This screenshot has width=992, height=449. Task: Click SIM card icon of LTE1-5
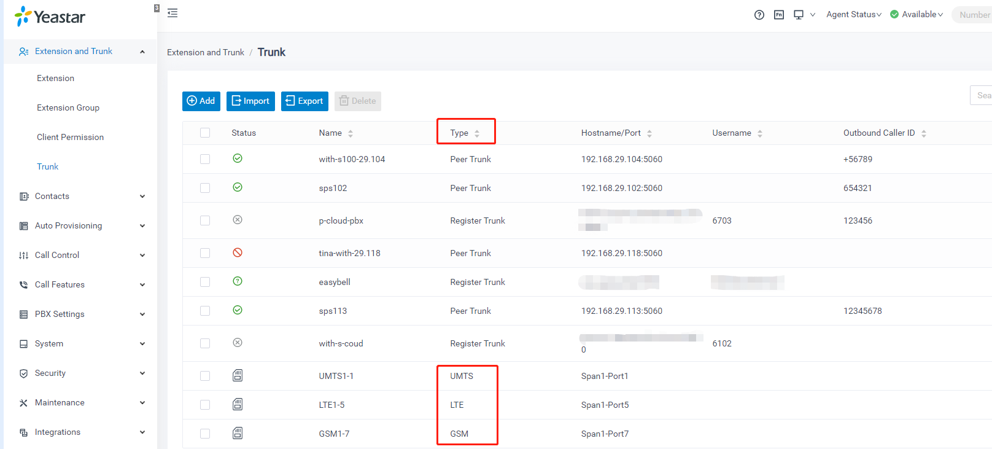[x=238, y=404]
